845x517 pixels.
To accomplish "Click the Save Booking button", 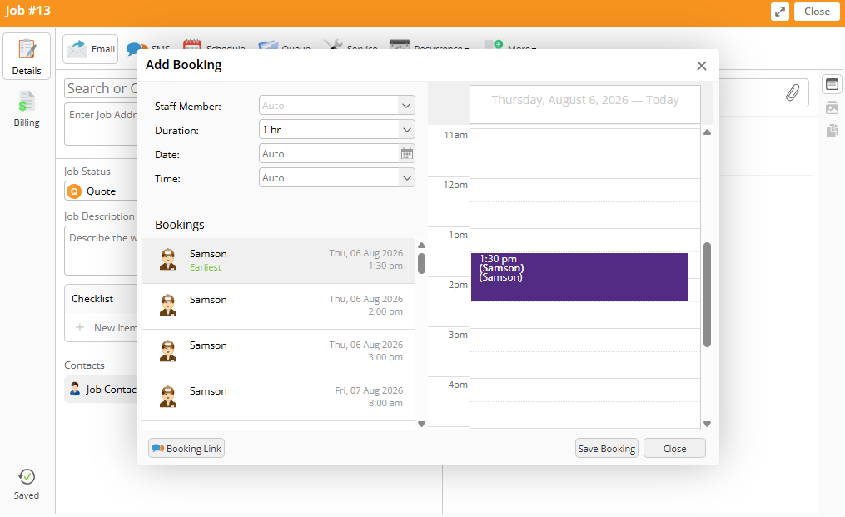I will [606, 449].
